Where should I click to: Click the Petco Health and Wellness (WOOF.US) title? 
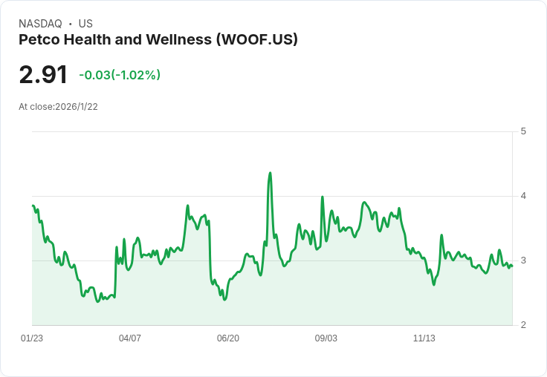coord(158,40)
